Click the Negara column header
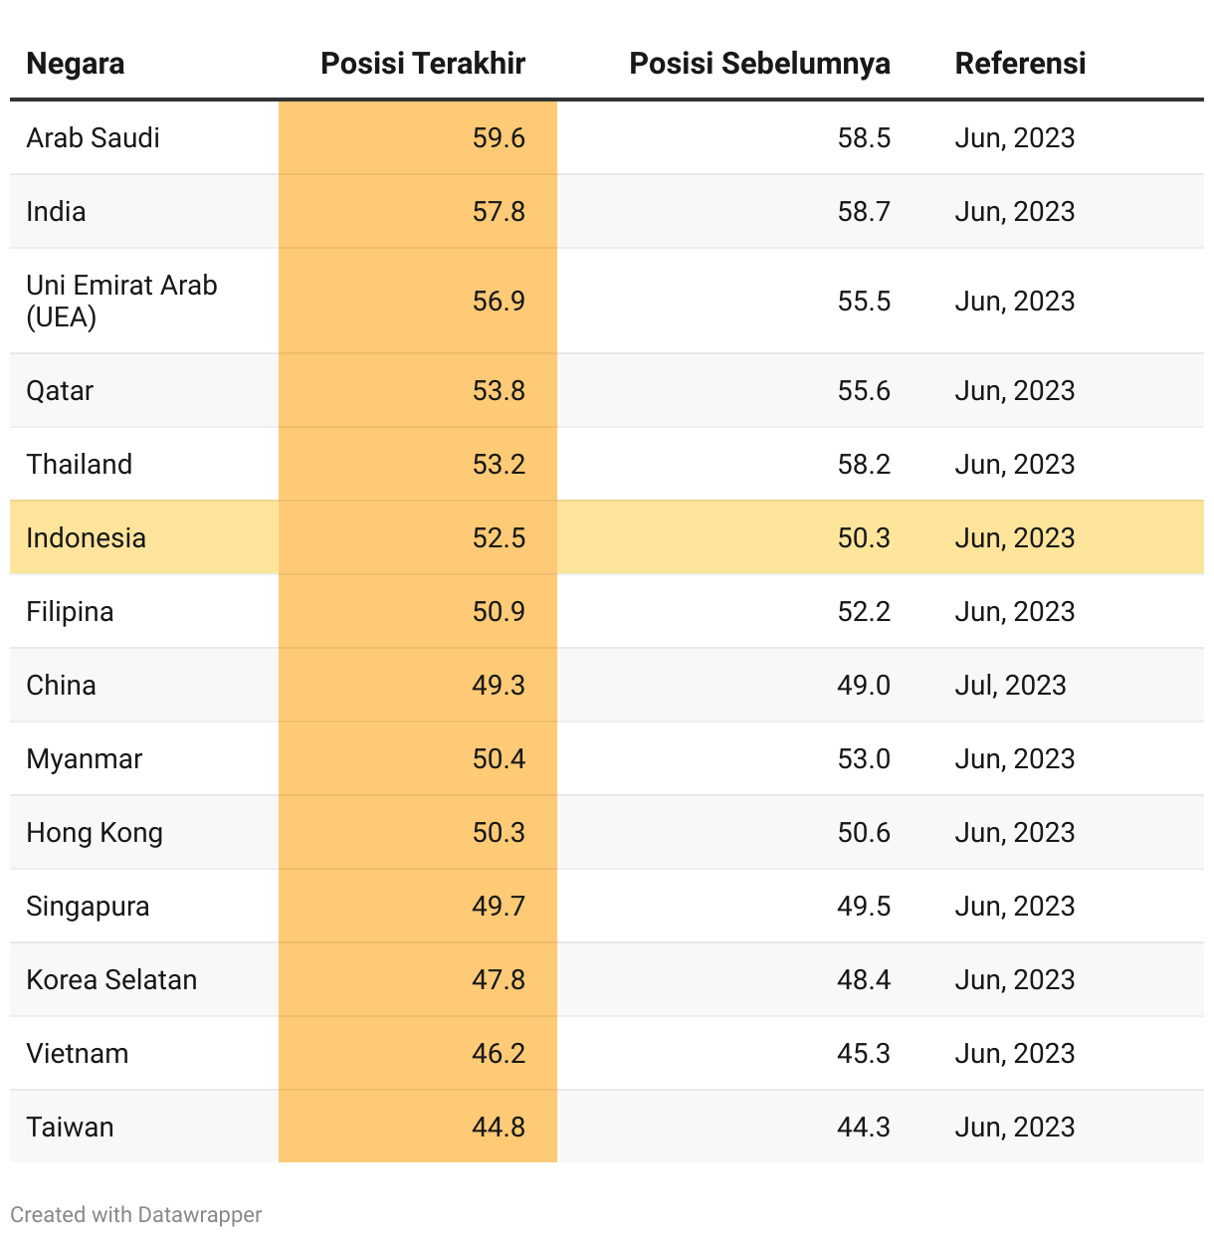The height and width of the screenshot is (1238, 1214). pyautogui.click(x=76, y=64)
